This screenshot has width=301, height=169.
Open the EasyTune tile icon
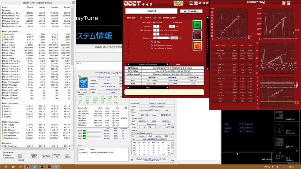(x=280, y=115)
